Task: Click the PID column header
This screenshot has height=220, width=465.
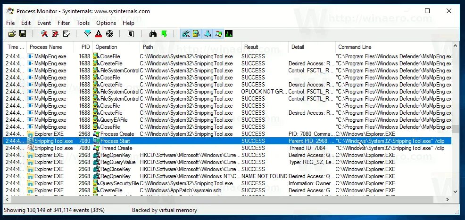Action: click(x=83, y=47)
